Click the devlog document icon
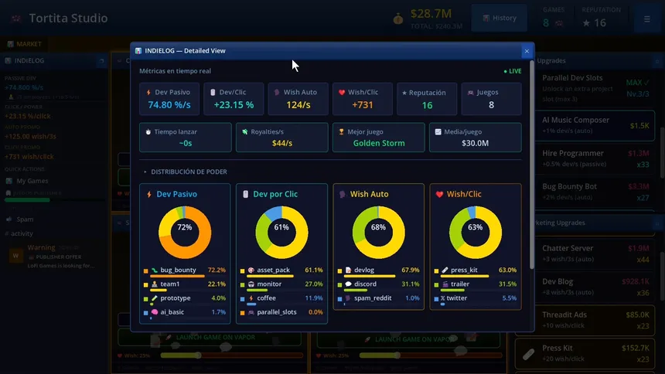The width and height of the screenshot is (665, 374). click(348, 270)
